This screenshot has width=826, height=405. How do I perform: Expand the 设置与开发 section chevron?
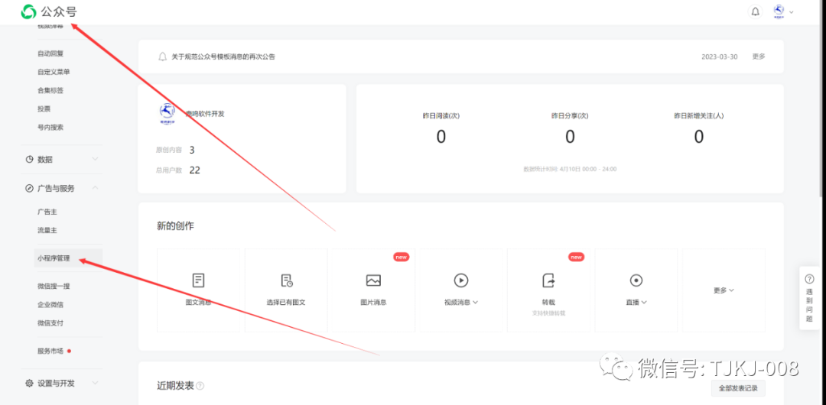(95, 383)
